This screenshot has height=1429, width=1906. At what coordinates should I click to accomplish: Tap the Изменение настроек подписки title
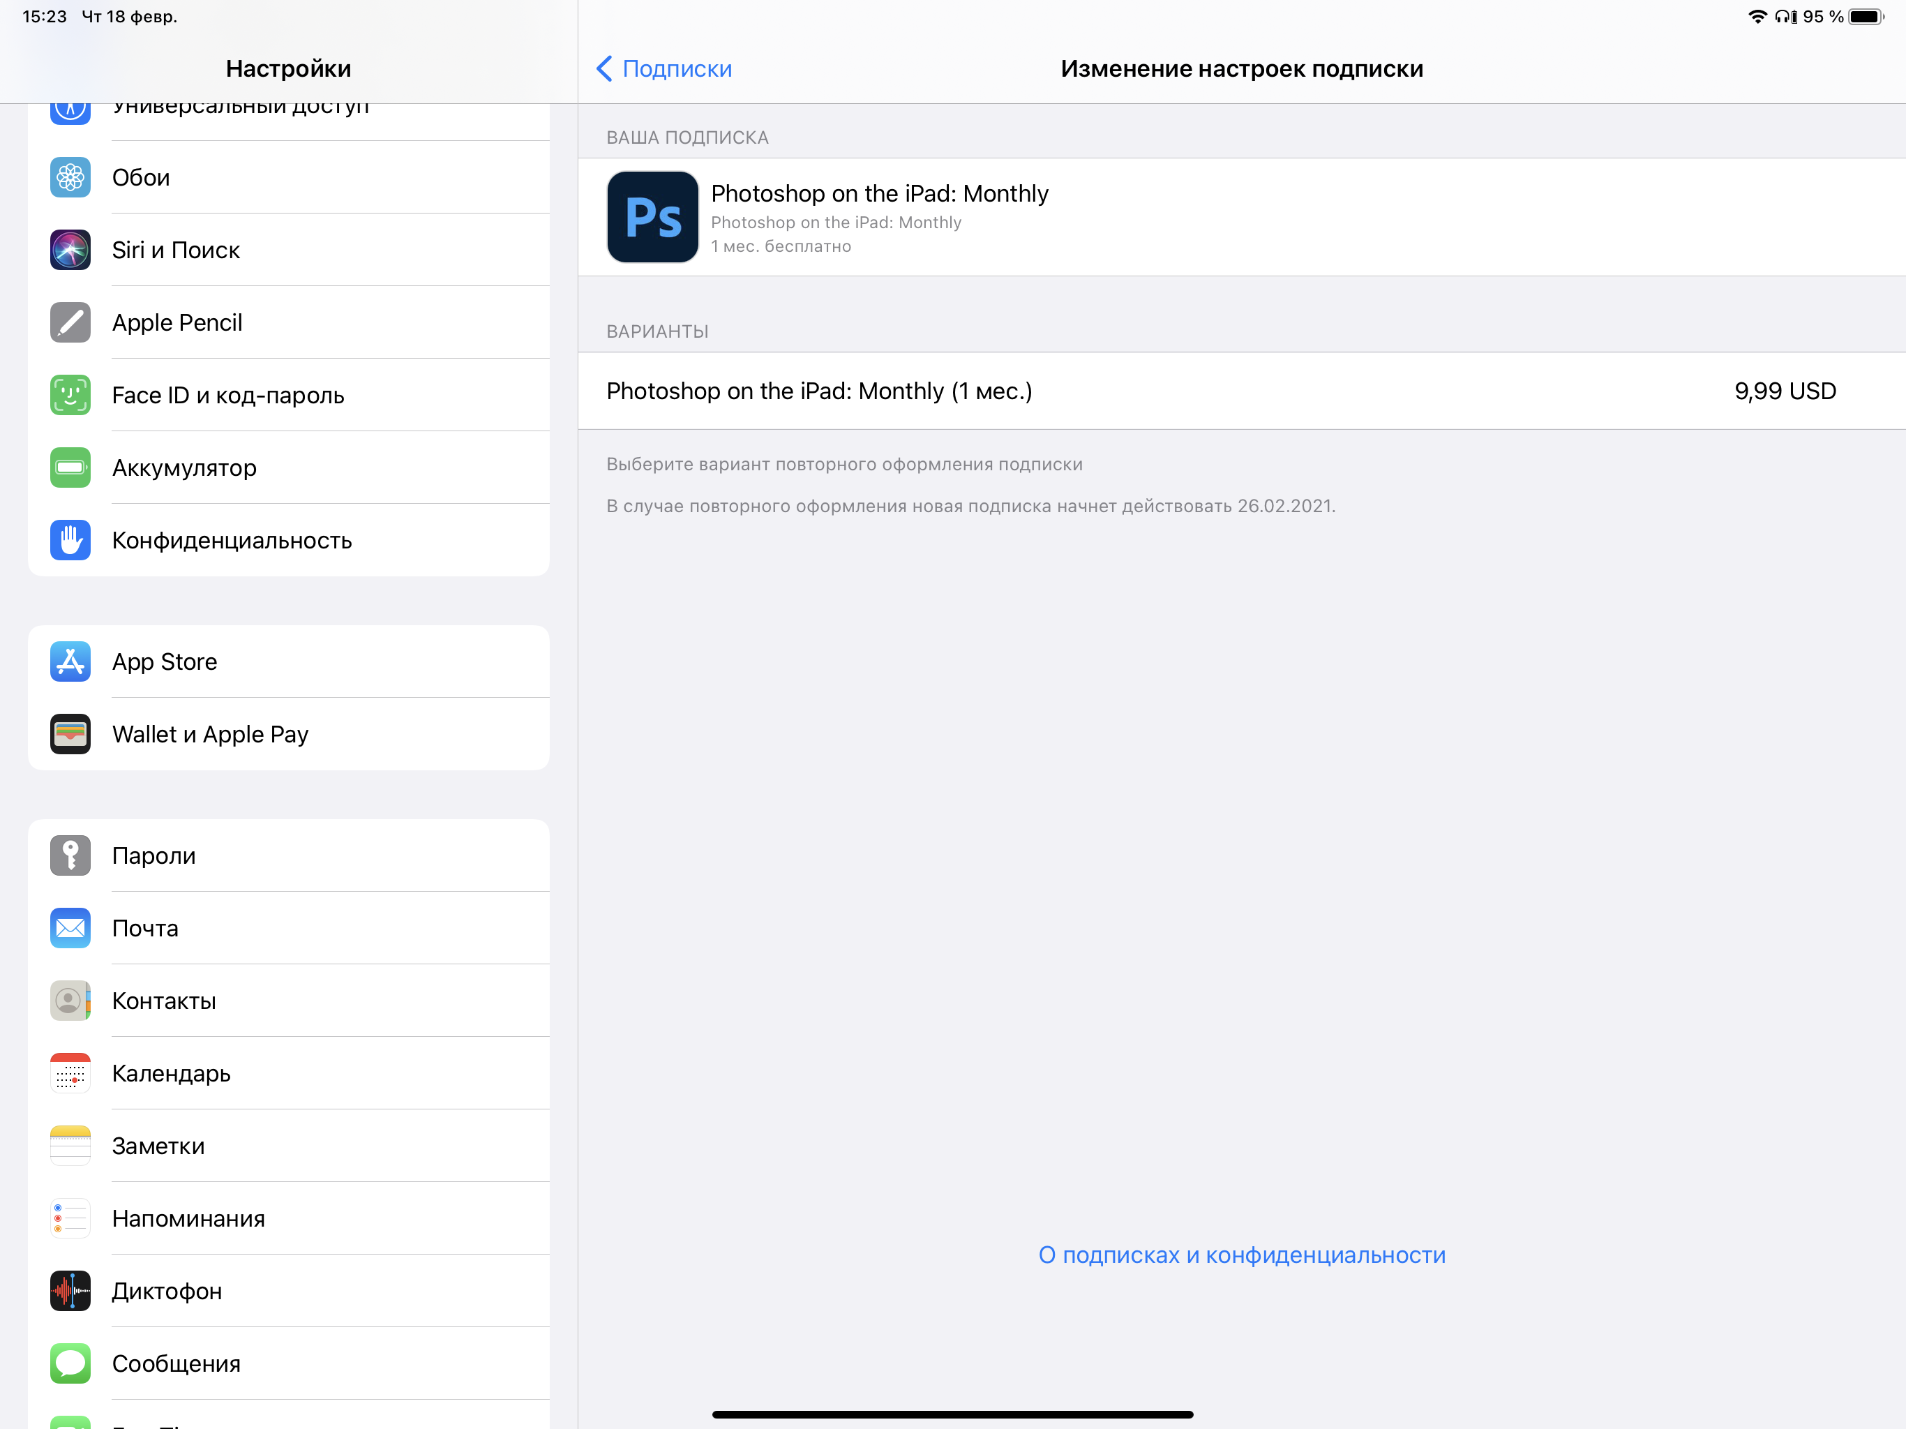coord(1242,69)
